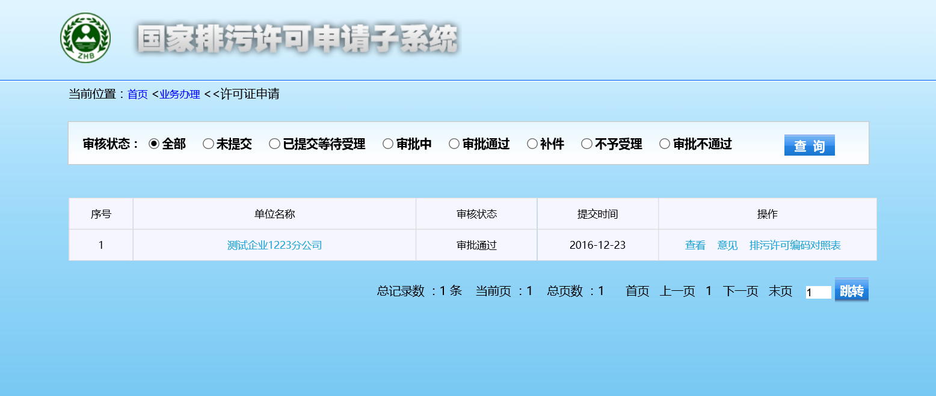This screenshot has width=936, height=396.
Task: Select the 审批中 radio button
Action: point(388,144)
